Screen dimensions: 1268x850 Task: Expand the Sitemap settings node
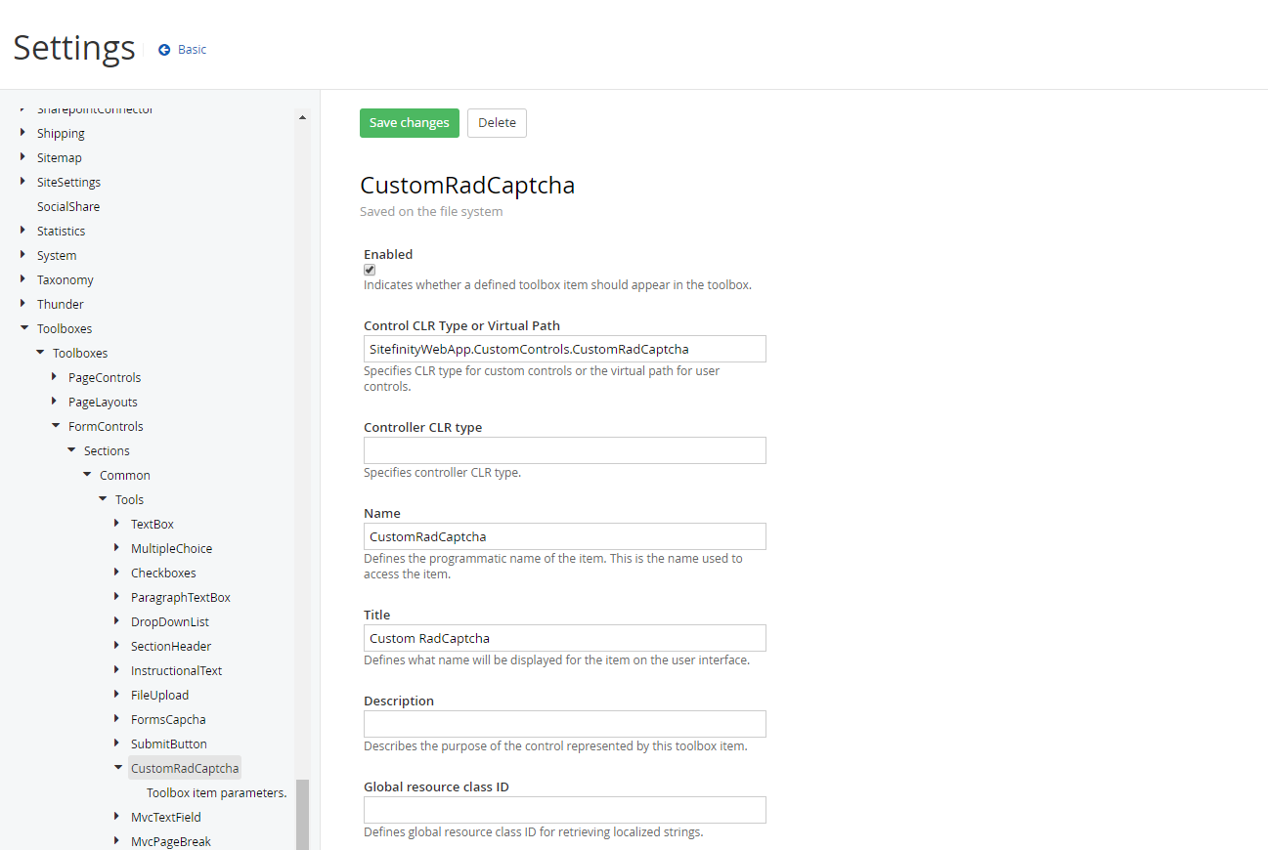pyautogui.click(x=23, y=156)
